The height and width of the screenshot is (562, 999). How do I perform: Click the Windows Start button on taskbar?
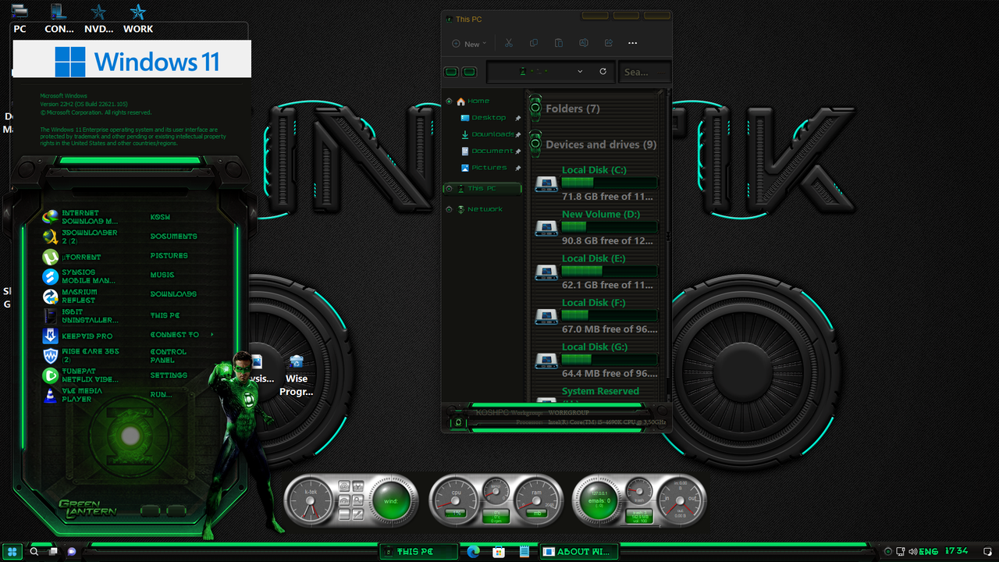[x=12, y=551]
